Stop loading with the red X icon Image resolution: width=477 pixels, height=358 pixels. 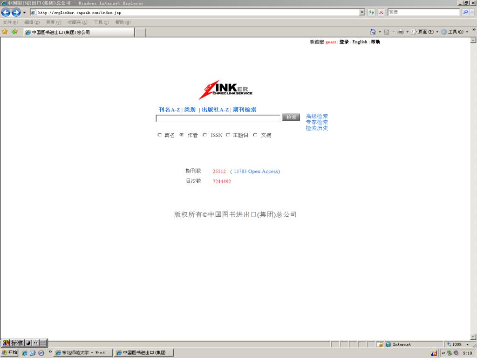coord(381,12)
